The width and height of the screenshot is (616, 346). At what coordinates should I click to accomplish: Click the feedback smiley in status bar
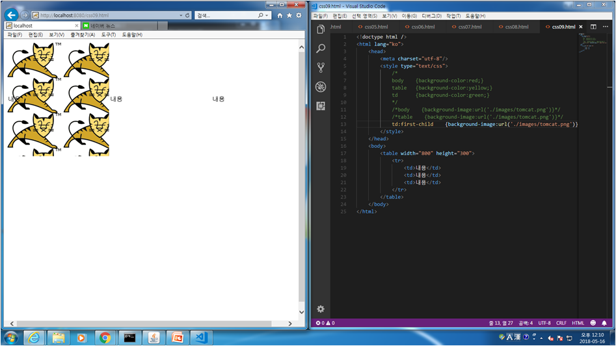[593, 323]
